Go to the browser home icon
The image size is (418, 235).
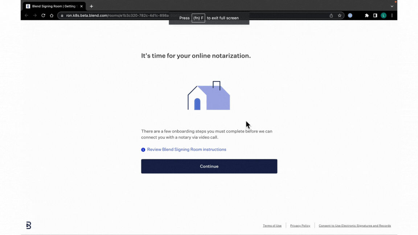pos(52,16)
